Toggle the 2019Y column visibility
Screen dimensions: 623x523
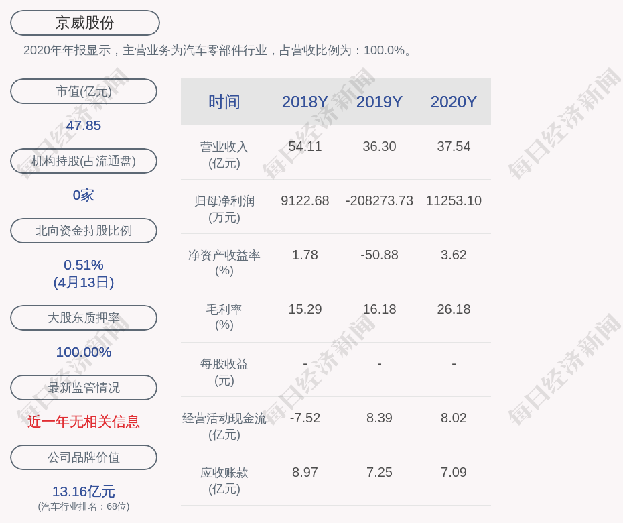click(x=379, y=102)
